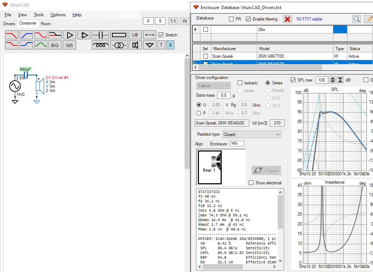This screenshot has height=272, width=373.
Task: Switch to the Room tab
Action: pos(45,24)
